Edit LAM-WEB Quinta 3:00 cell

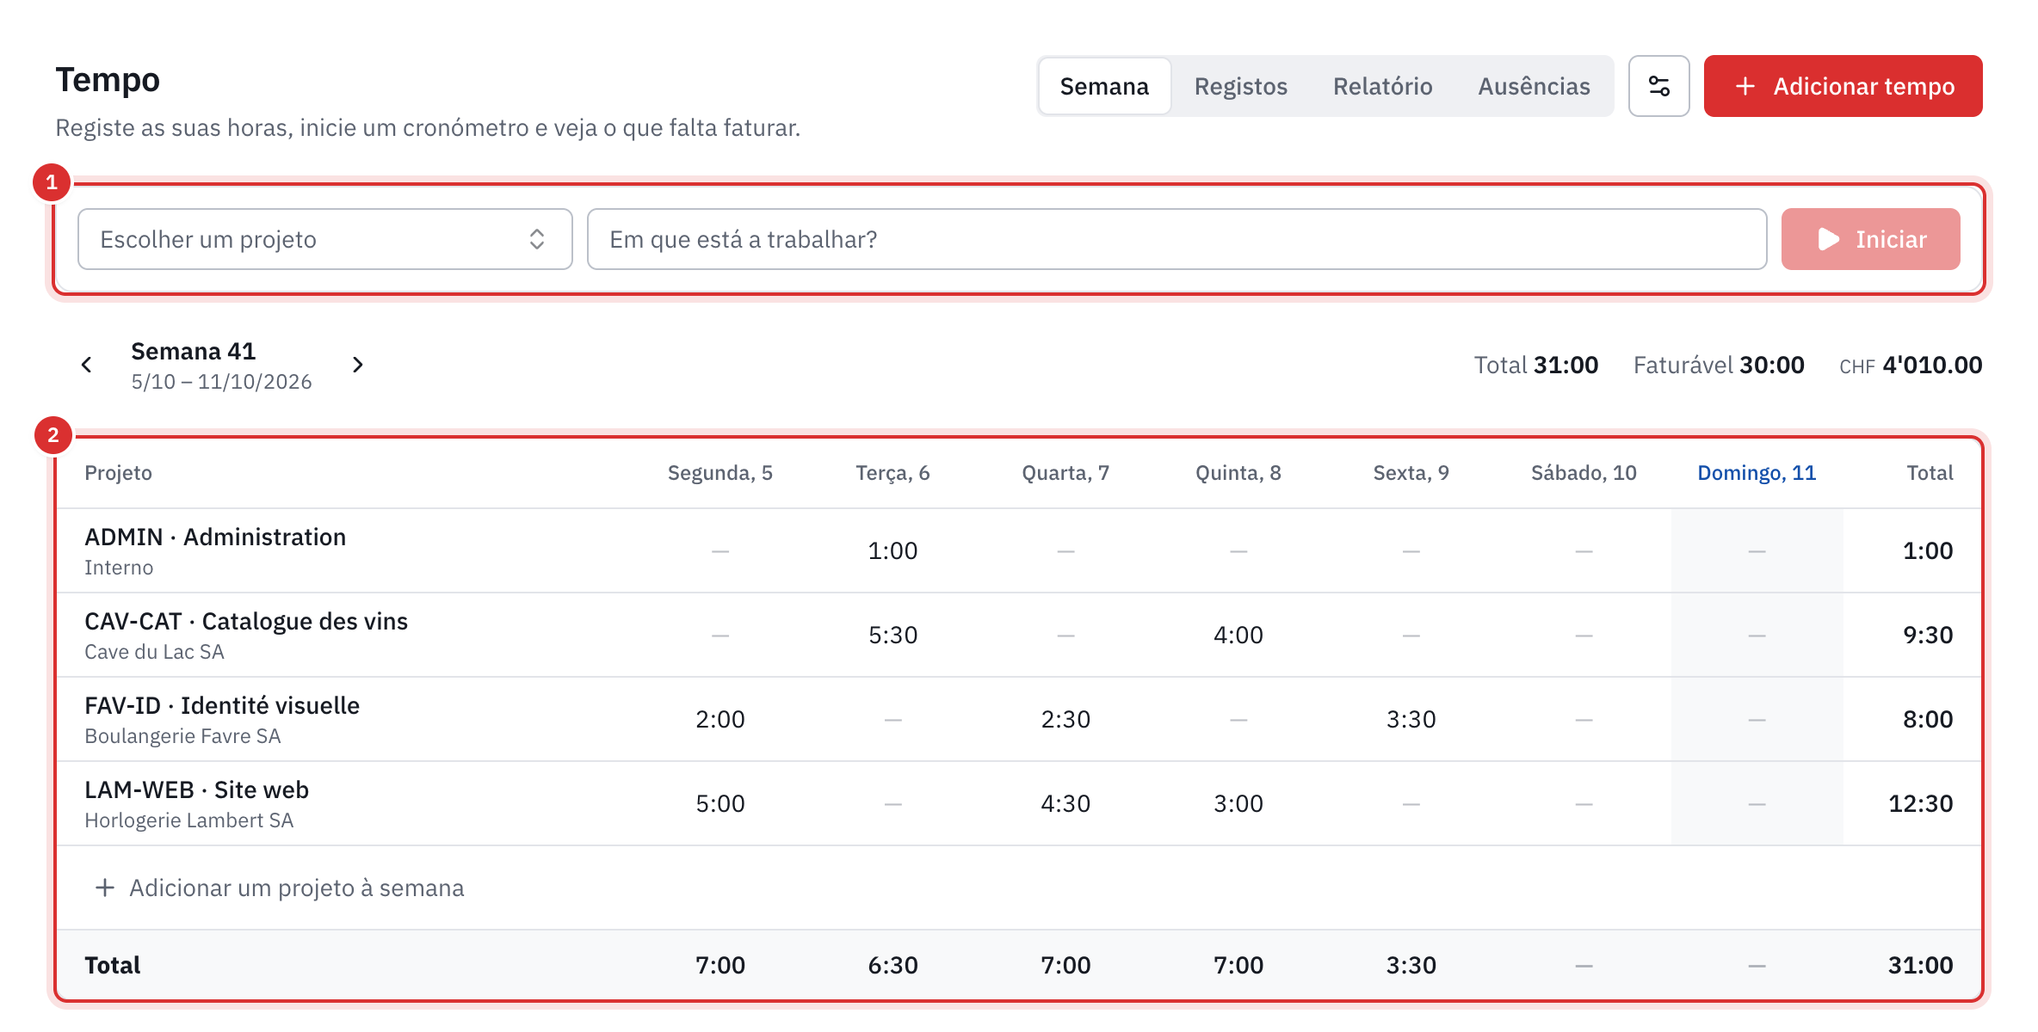coord(1238,803)
